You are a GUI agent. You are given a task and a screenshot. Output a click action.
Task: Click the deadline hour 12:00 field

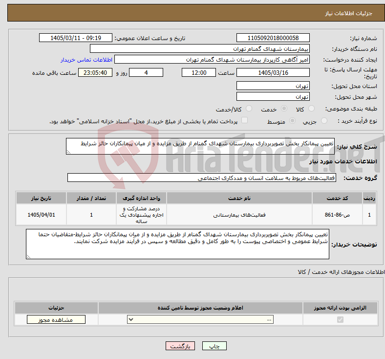click(x=199, y=72)
